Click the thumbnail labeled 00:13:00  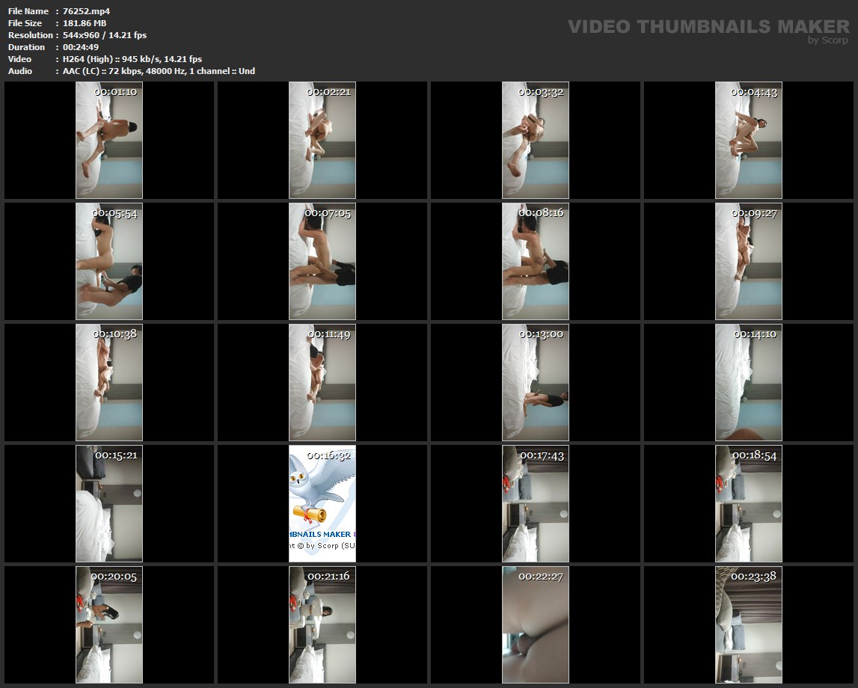pos(536,382)
